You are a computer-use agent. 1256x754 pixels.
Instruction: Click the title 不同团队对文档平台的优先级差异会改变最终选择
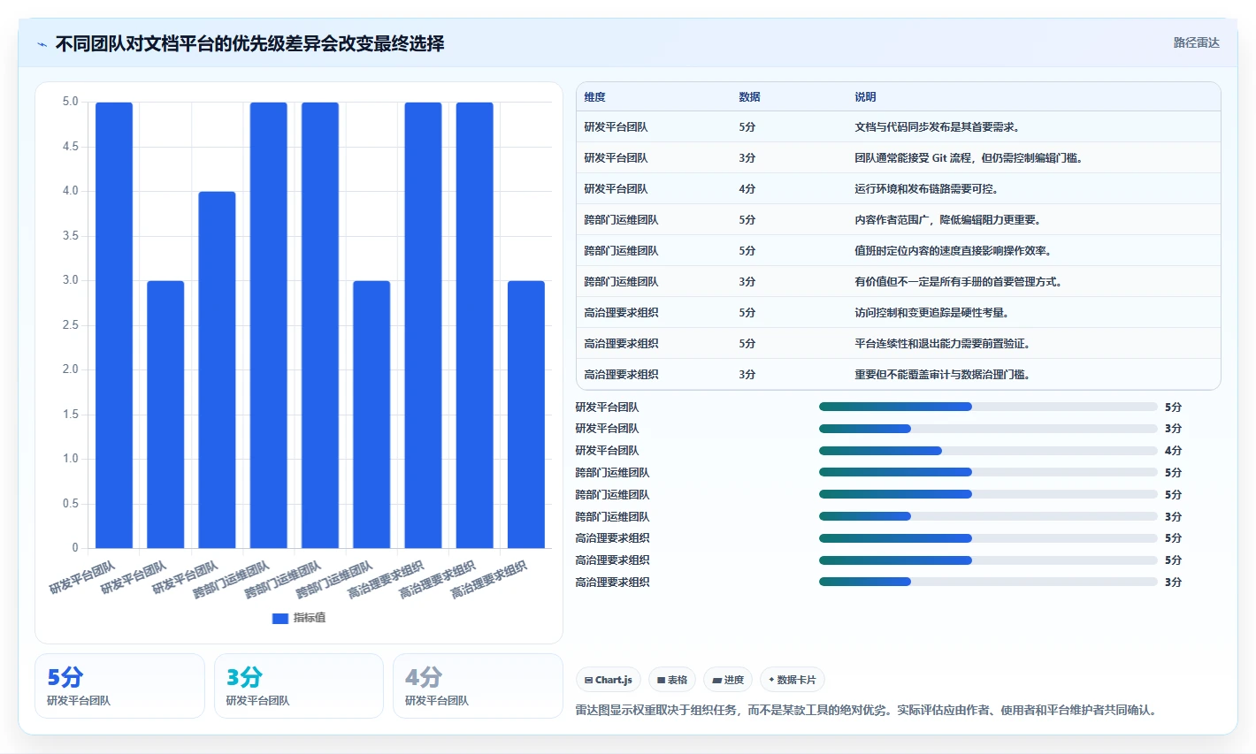pyautogui.click(x=249, y=43)
